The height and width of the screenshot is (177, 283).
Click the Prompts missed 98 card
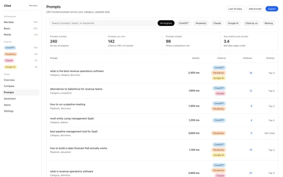tap(191, 41)
